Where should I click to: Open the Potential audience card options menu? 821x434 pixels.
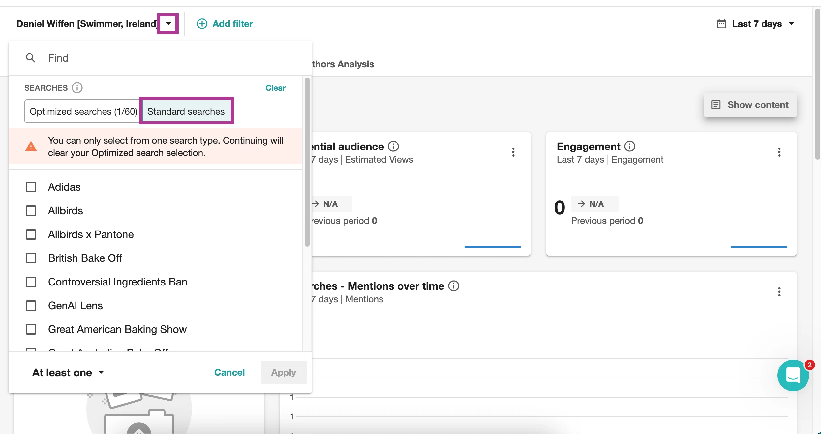click(x=513, y=152)
